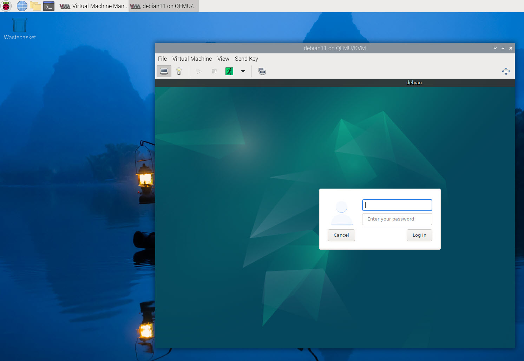Click the user avatar on login dialog
The width and height of the screenshot is (524, 361).
tap(342, 213)
